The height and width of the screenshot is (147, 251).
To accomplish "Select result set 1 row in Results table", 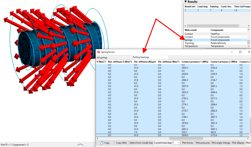I will pyautogui.click(x=217, y=10).
